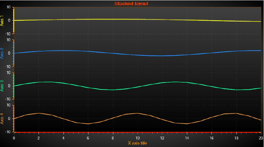Click X axis tick label 4
The width and height of the screenshot is (264, 147).
point(63,138)
